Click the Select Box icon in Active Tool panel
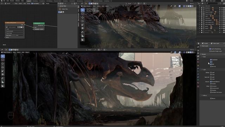 (x=60, y=9)
